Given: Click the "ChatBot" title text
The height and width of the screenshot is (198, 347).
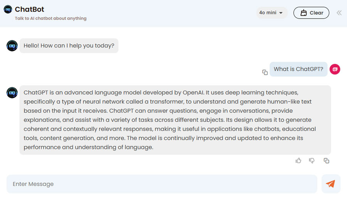Looking at the screenshot, I should (x=29, y=9).
